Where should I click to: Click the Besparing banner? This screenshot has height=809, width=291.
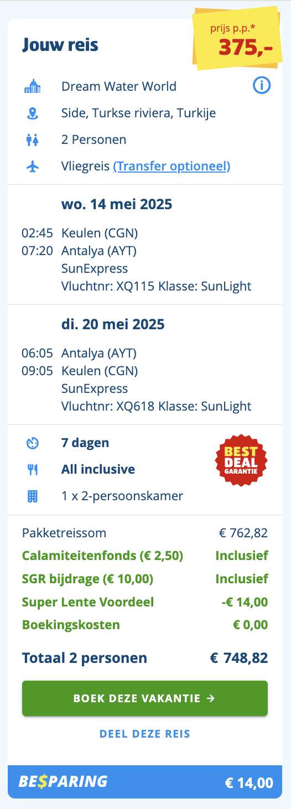[145, 782]
